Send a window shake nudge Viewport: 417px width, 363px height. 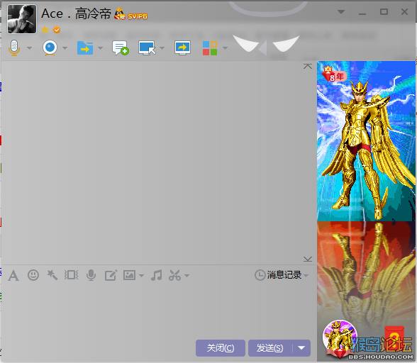pos(71,275)
